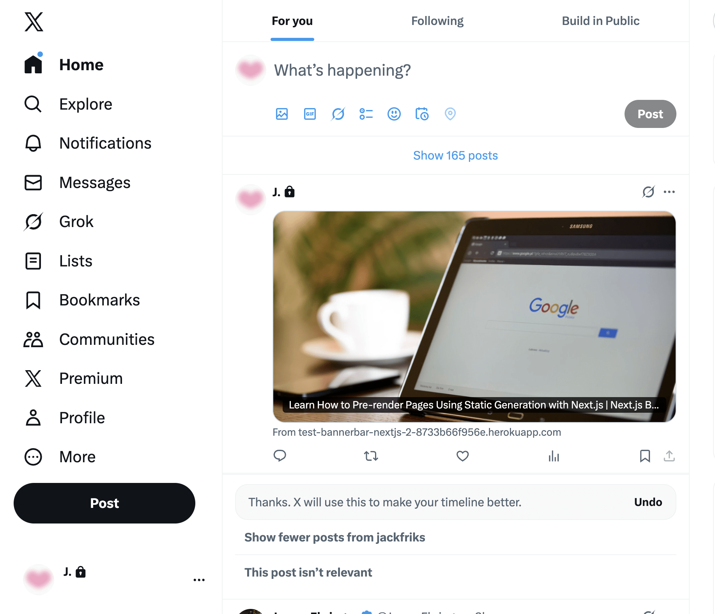This screenshot has height=614, width=715.
Task: Open account menu dots beside J.
Action: (199, 580)
